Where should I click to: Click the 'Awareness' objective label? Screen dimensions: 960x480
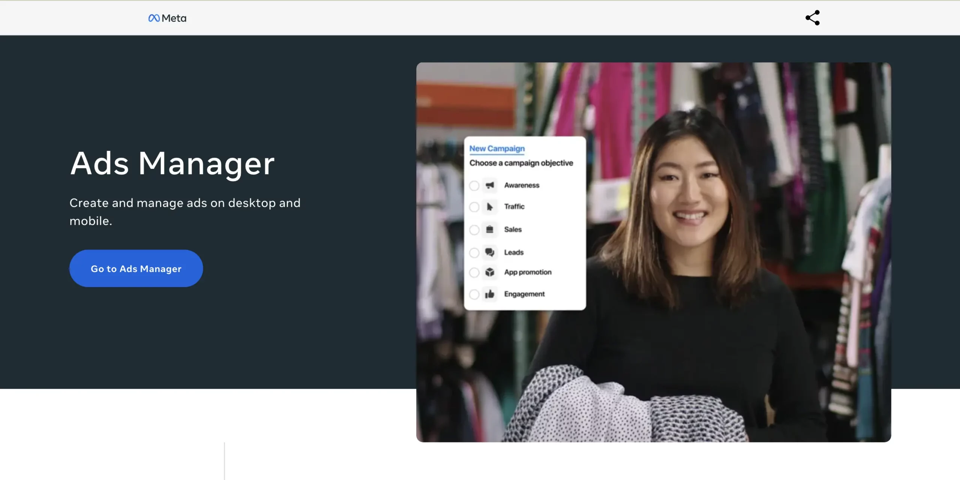[522, 185]
